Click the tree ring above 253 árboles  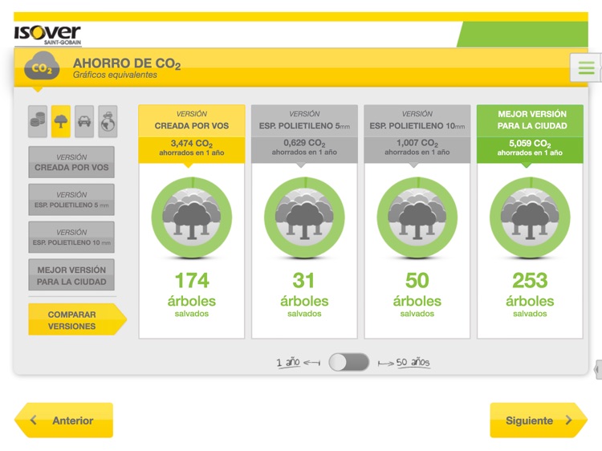pos(531,217)
